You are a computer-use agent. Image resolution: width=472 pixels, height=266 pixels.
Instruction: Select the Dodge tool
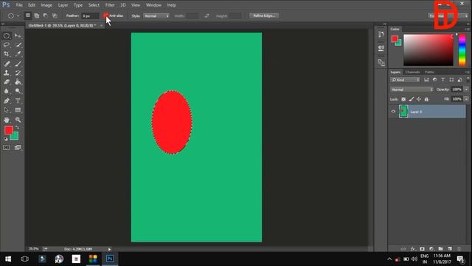[18, 91]
